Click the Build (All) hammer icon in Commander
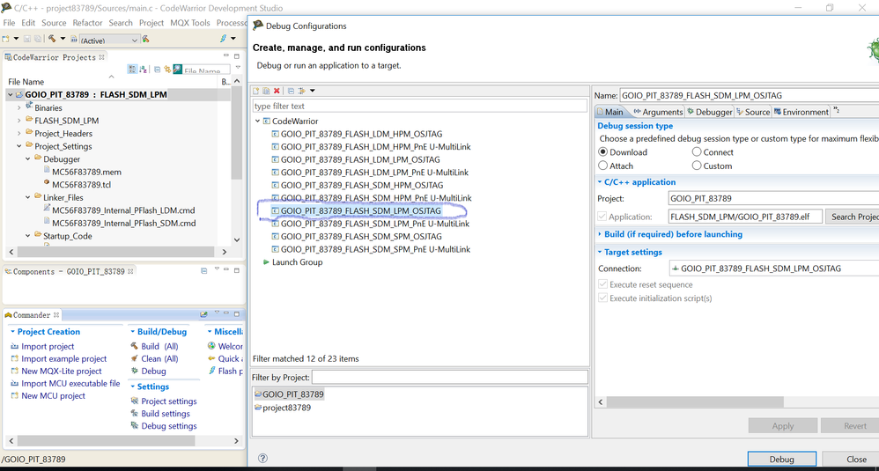This screenshot has width=879, height=471. tap(135, 346)
